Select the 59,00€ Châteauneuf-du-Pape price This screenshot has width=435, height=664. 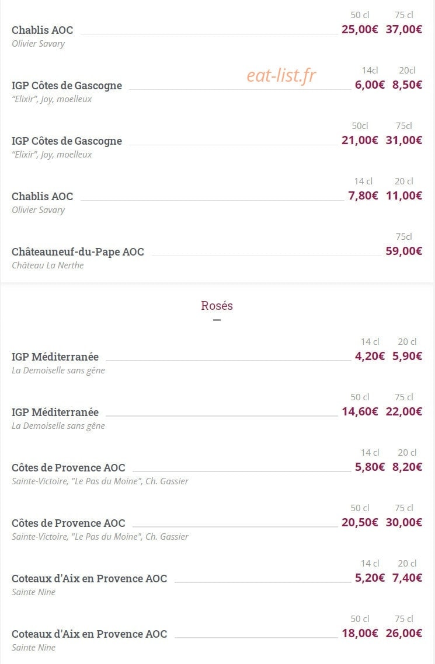[x=403, y=251]
